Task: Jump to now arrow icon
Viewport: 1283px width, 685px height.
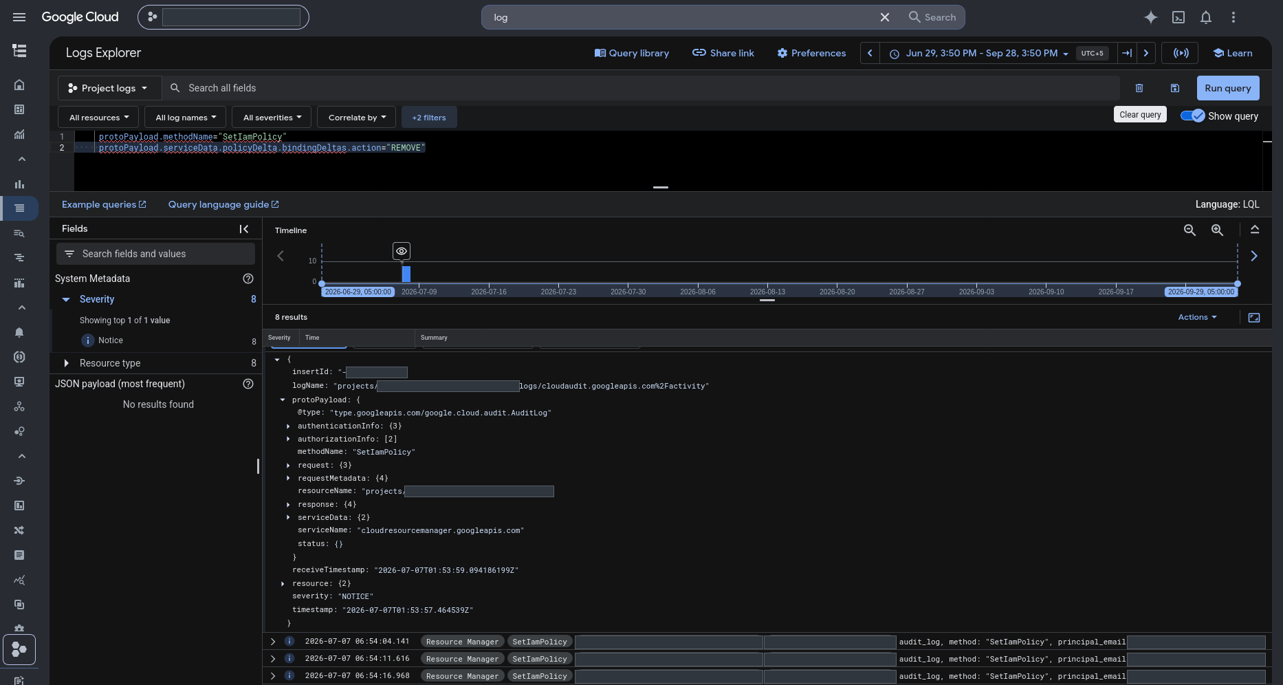Action: coord(1127,53)
